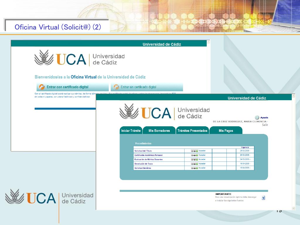Click the Acceder link for Devolución de Tasas
This screenshot has width=300, height=225.
pyautogui.click(x=202, y=163)
